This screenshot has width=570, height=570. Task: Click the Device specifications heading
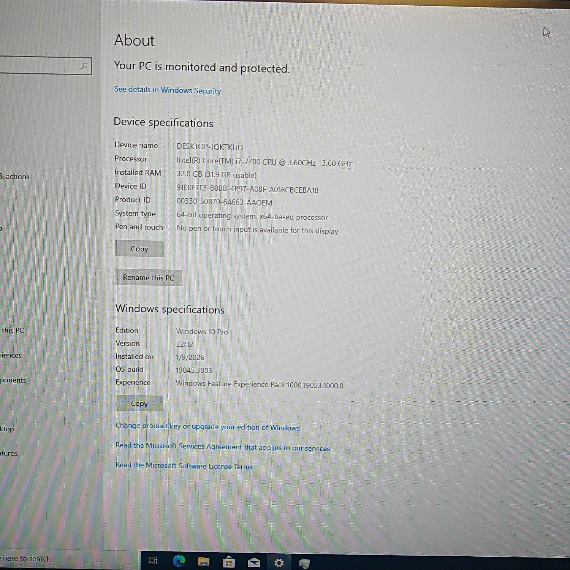(x=163, y=122)
